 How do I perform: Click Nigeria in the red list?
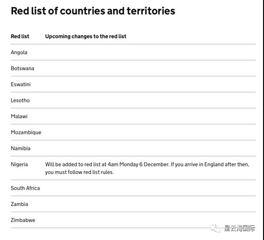coord(19,164)
